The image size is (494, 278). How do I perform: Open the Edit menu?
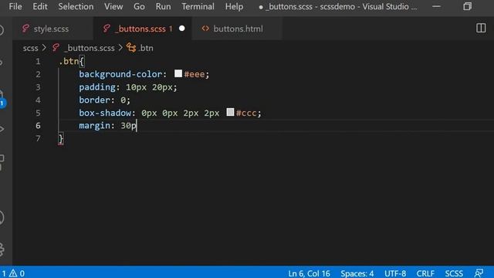(x=40, y=6)
